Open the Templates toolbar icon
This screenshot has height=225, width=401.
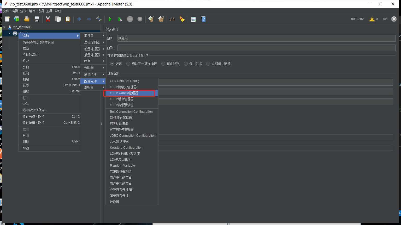(17, 19)
